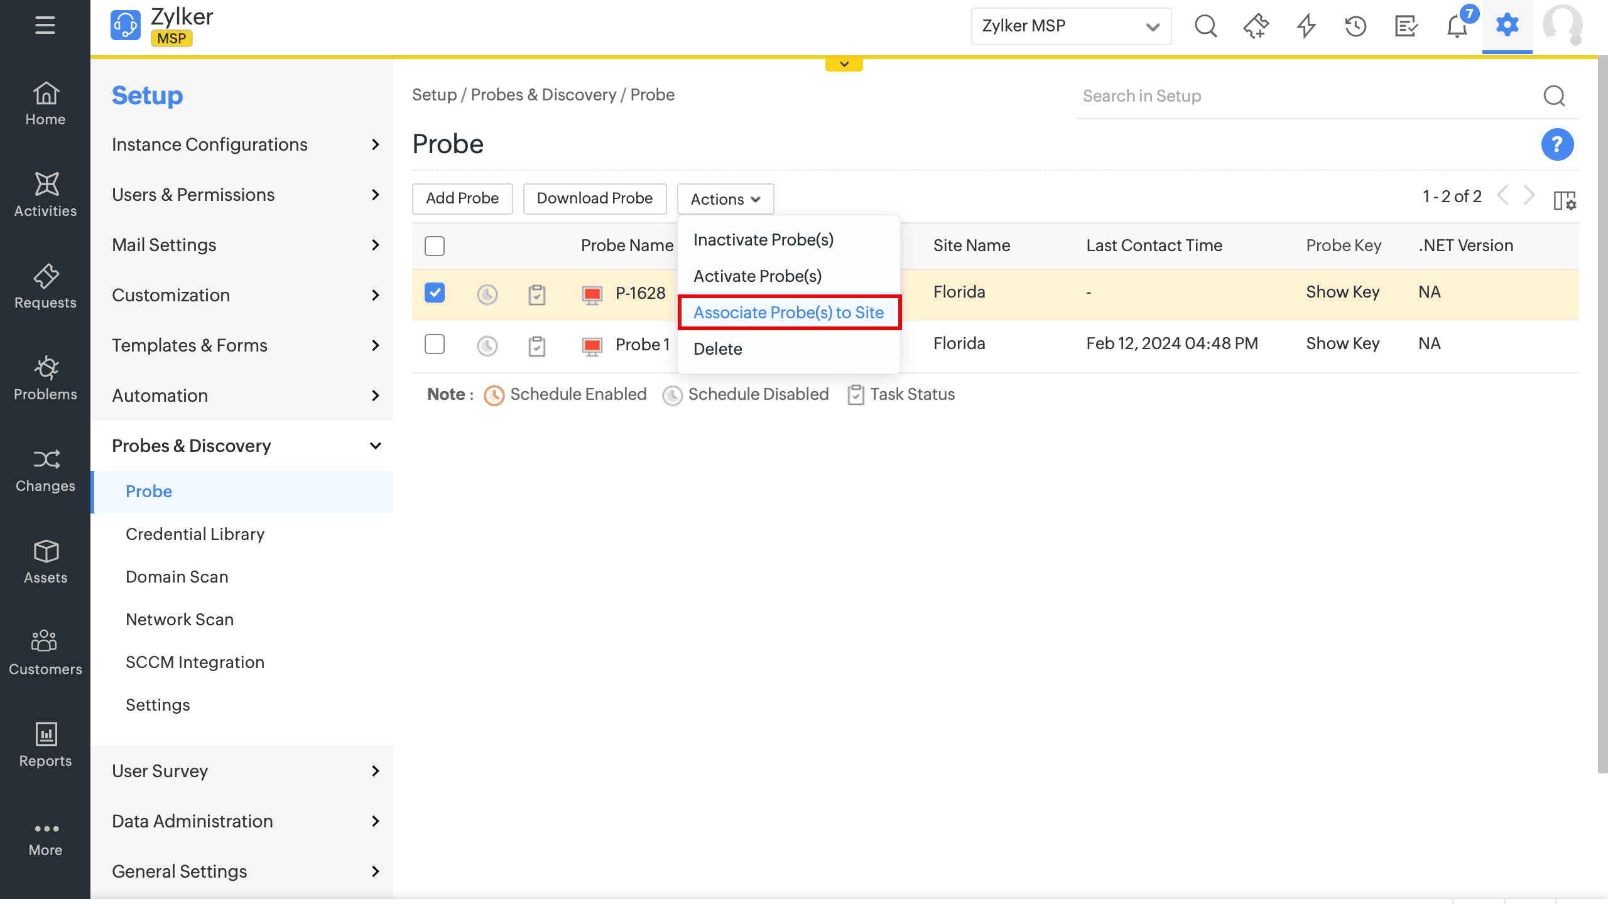Choose Associate Probe(s) to Site option
This screenshot has height=904, width=1608.
pyautogui.click(x=788, y=313)
